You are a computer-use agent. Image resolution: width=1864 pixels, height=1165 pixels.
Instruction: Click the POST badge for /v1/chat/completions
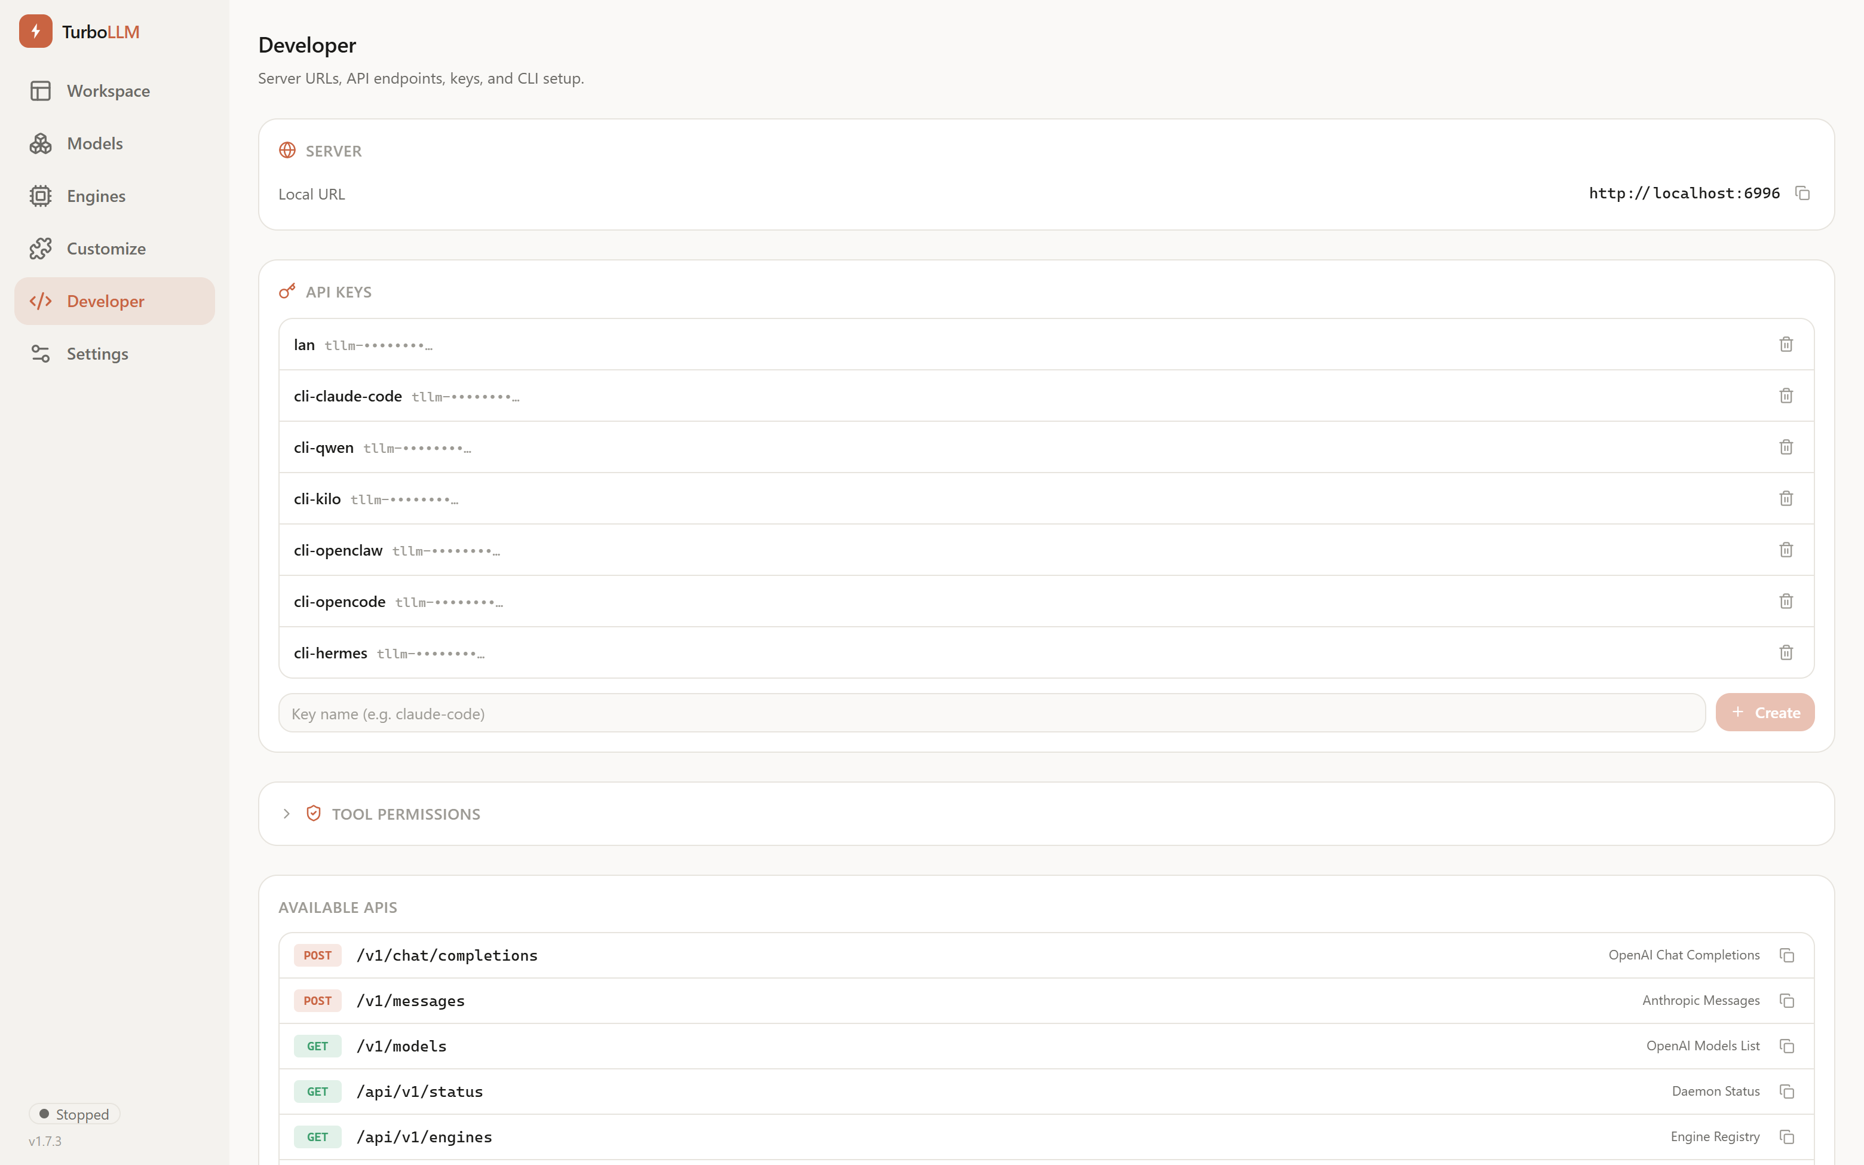click(317, 955)
